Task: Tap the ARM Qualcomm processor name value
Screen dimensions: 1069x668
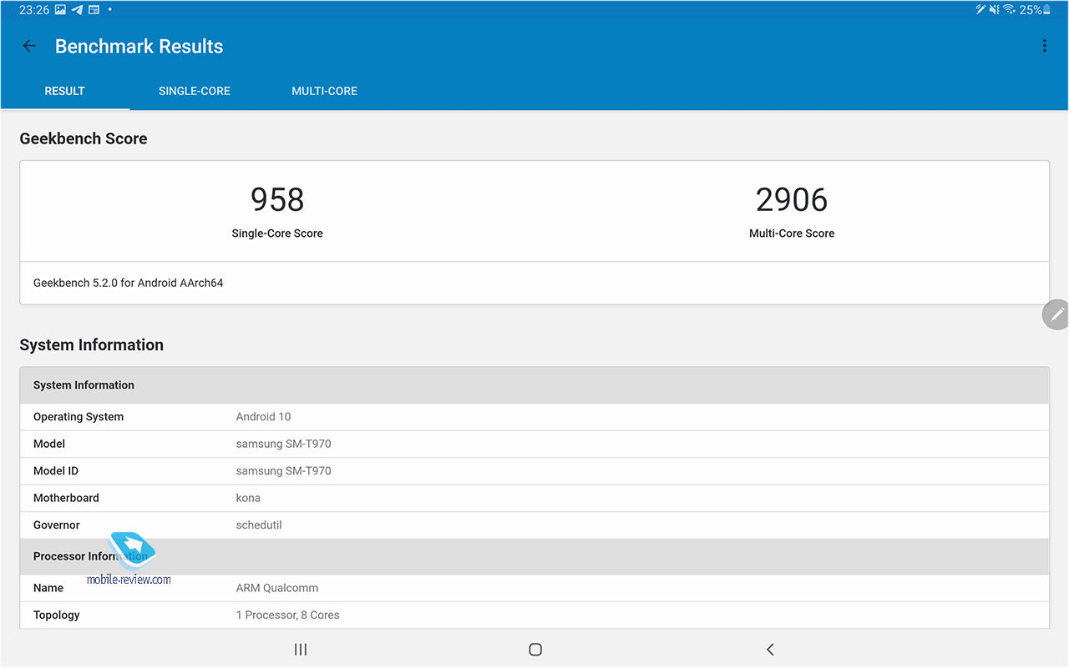Action: 277,588
